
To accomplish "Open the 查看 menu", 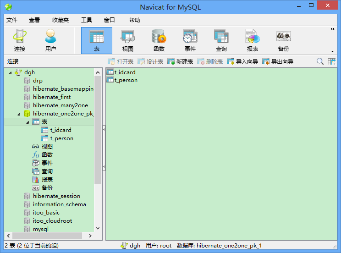I will point(34,20).
